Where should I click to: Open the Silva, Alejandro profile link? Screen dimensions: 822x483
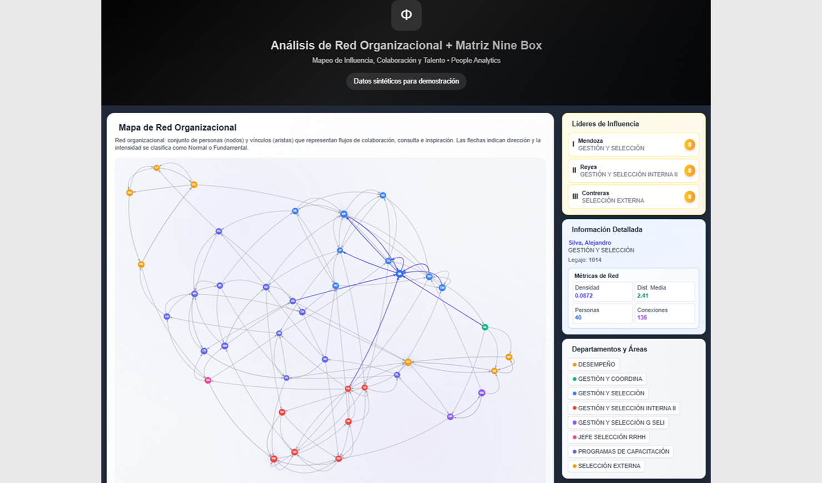point(589,243)
